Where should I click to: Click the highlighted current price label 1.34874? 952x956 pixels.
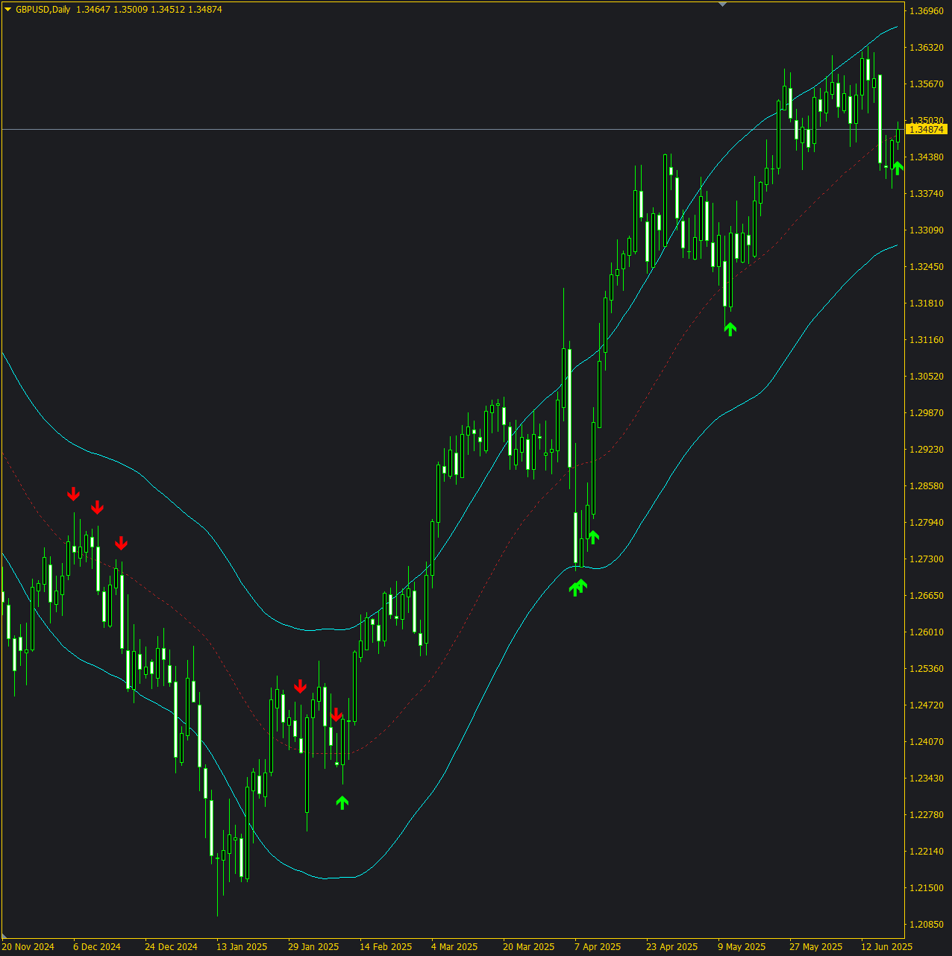[927, 130]
